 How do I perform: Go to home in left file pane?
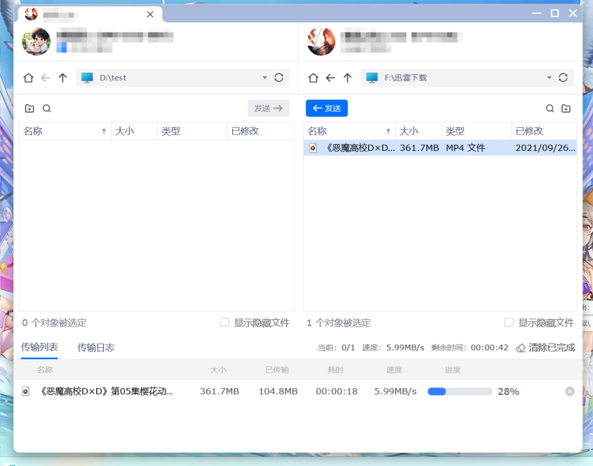[x=29, y=78]
